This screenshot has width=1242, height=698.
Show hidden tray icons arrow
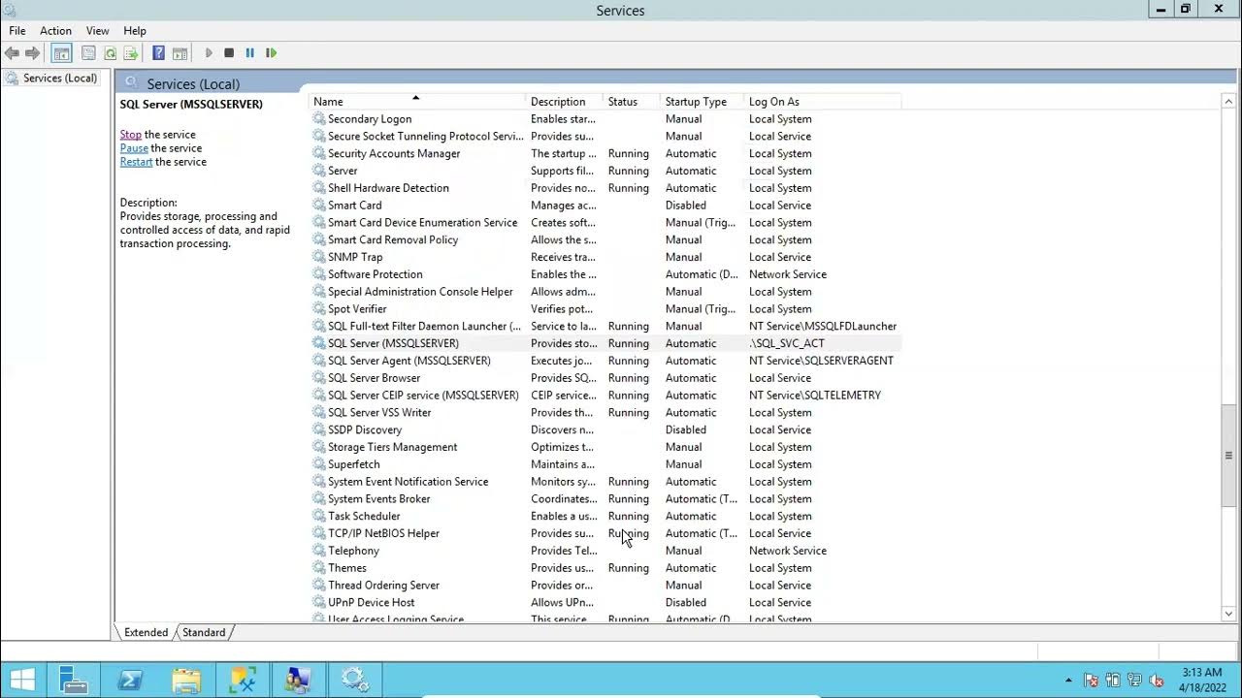[x=1068, y=681]
